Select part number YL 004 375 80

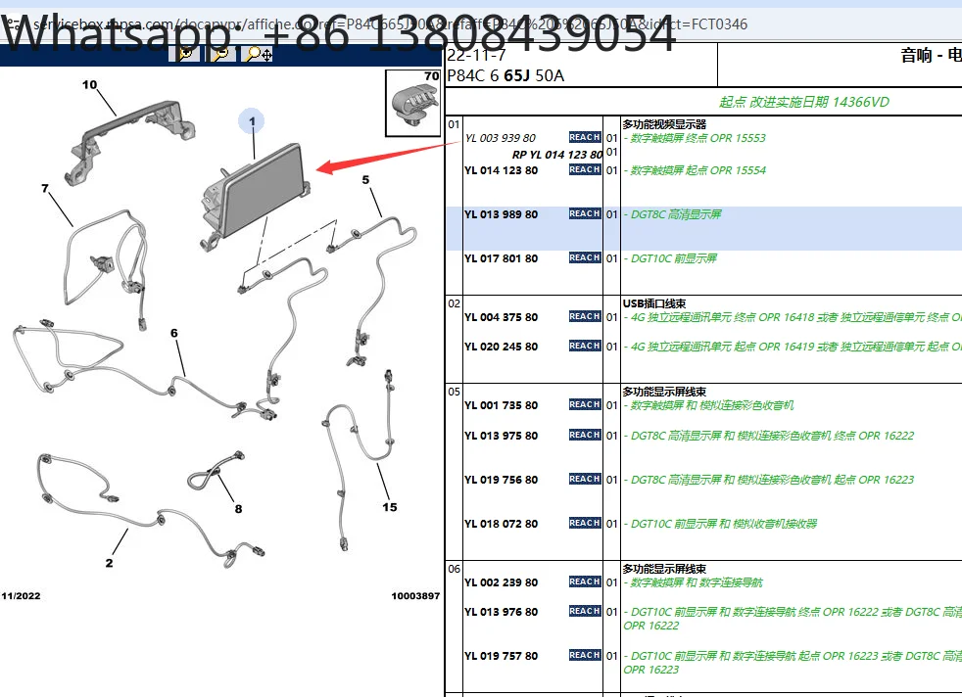501,317
